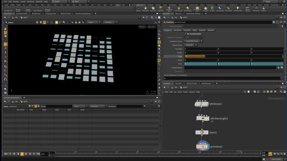Image resolution: width=287 pixels, height=161 pixels.
Task: Switch to the Face/Hull parameter tab
Action: (x=187, y=30)
